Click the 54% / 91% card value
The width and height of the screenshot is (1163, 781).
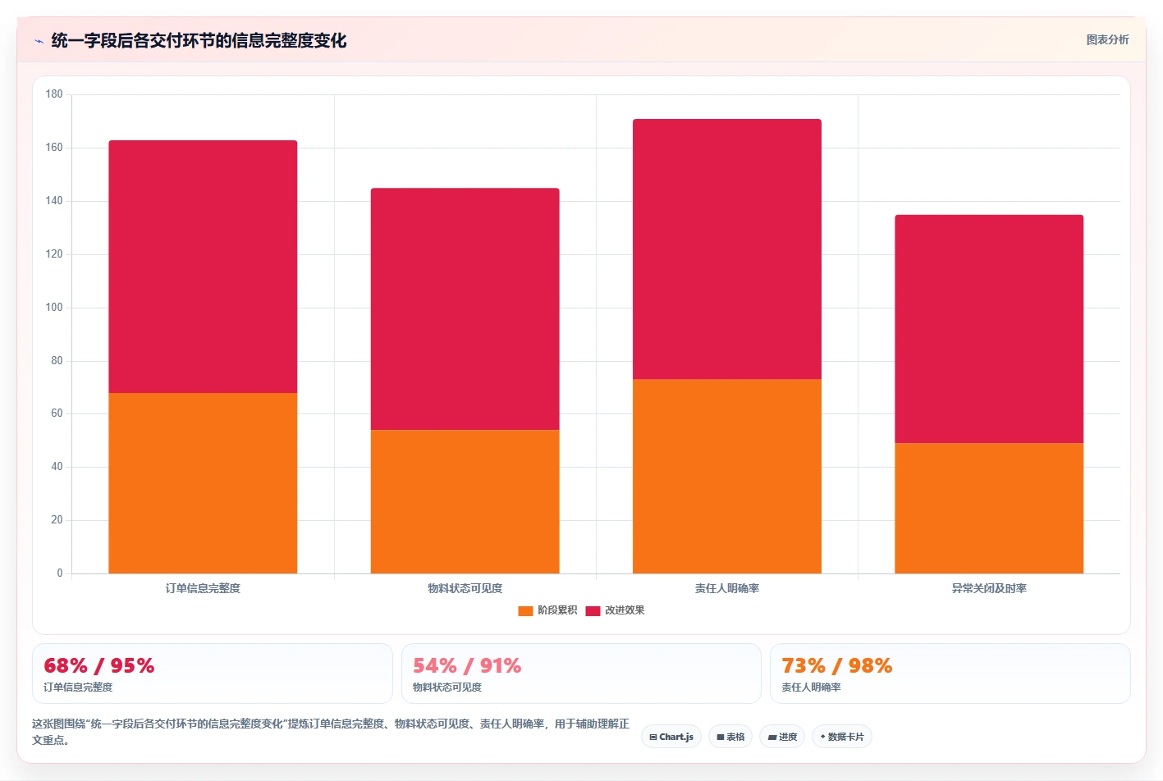[x=467, y=665]
